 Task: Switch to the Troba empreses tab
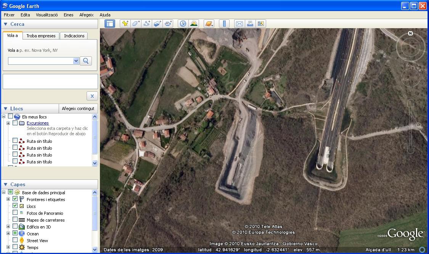coord(41,36)
